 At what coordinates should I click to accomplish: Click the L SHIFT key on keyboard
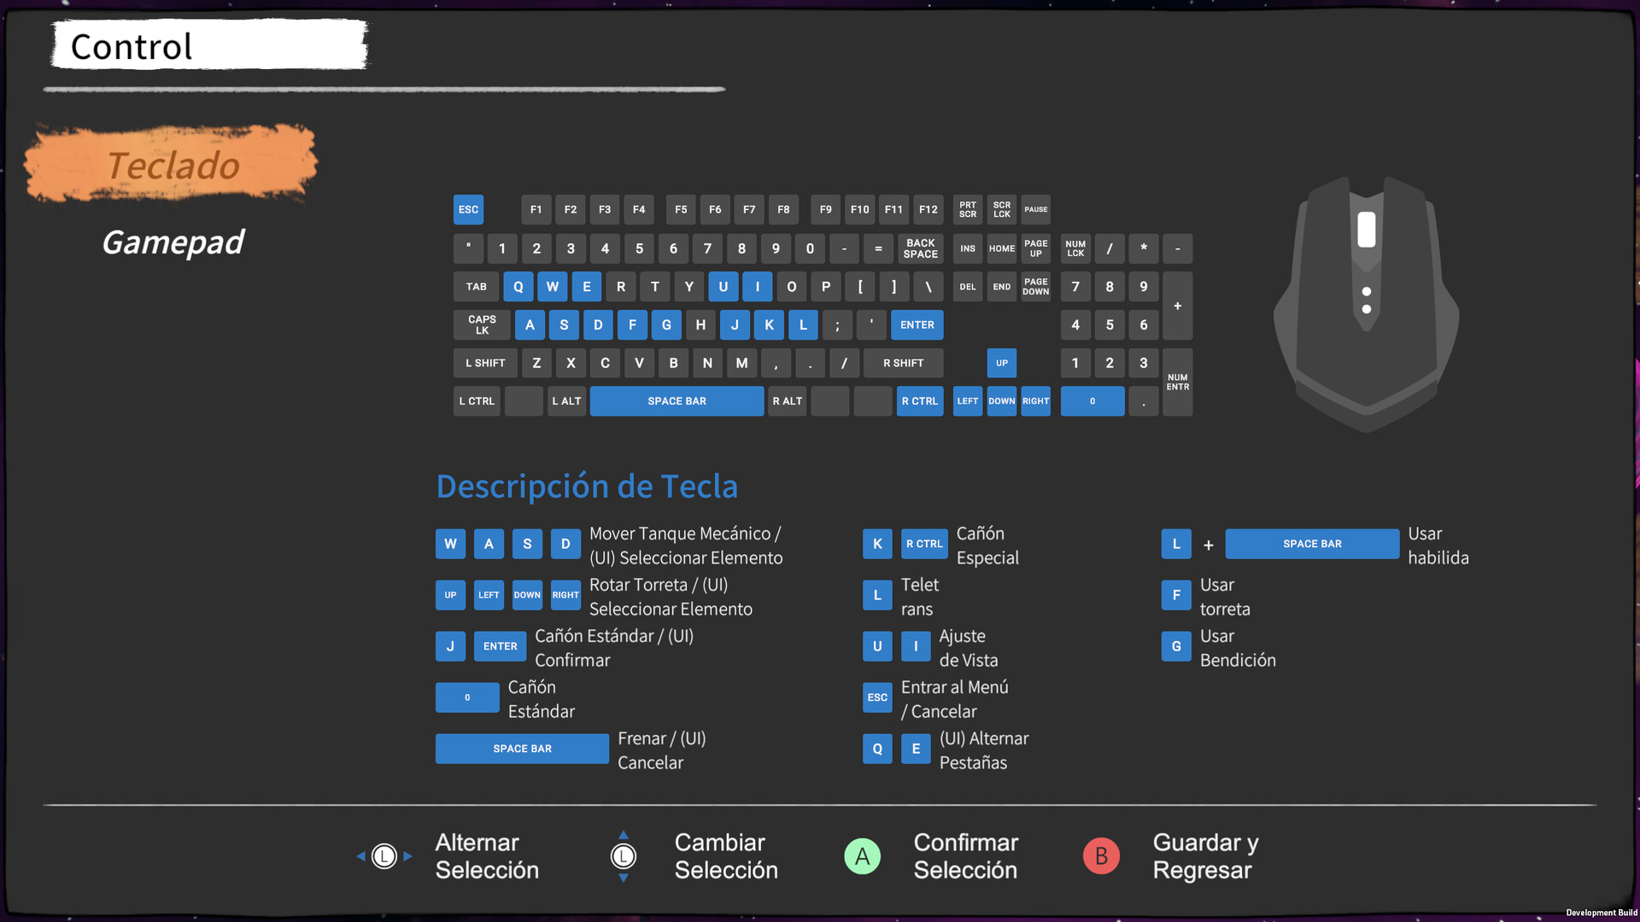[484, 363]
